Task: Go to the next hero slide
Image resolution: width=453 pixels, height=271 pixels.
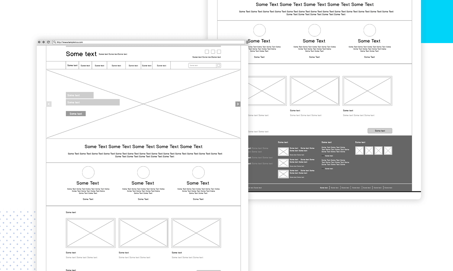Action: 238,104
